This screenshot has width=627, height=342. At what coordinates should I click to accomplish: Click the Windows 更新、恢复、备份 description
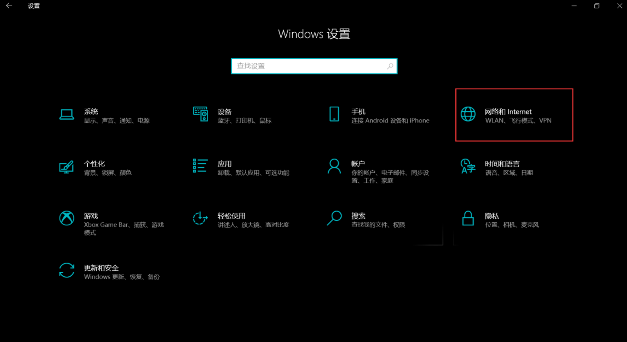[122, 277]
